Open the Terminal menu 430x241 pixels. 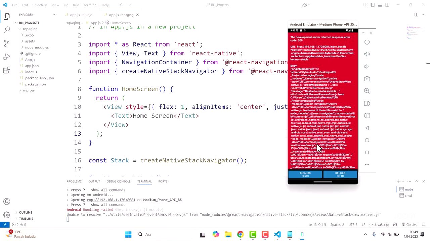tap(90, 5)
